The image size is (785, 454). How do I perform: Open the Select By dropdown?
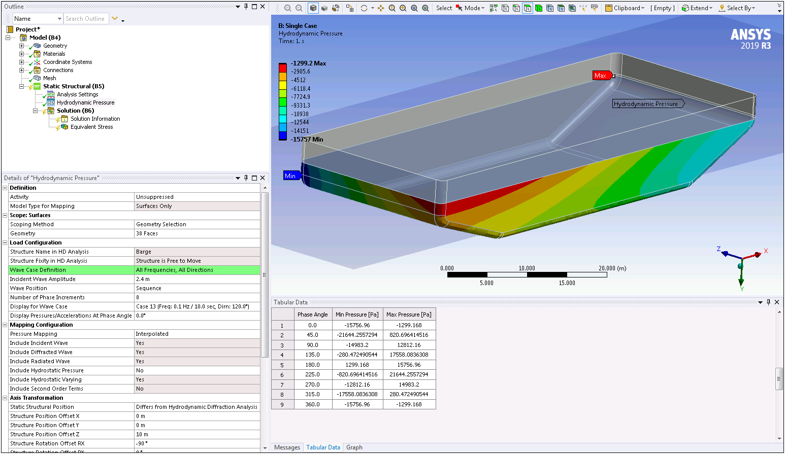(737, 8)
